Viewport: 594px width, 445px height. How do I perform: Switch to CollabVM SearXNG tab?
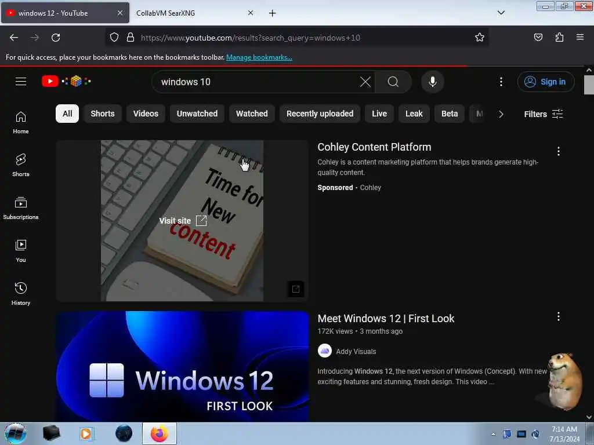point(193,13)
